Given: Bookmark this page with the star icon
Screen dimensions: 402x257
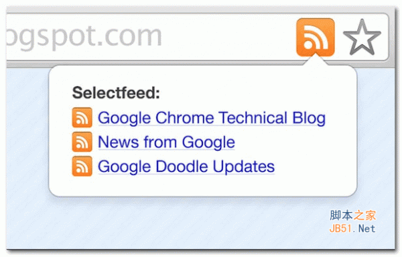Looking at the screenshot, I should [x=362, y=38].
